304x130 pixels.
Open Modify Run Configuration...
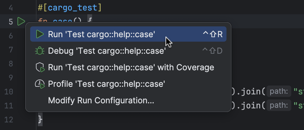click(x=101, y=101)
